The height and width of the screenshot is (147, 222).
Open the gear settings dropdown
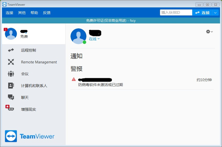click(209, 32)
